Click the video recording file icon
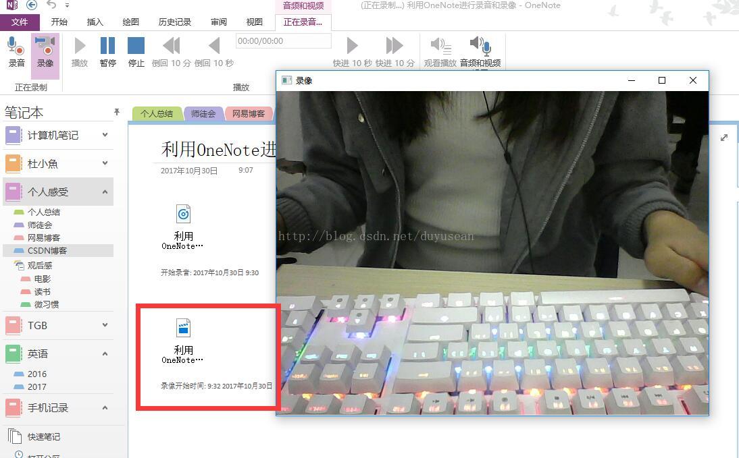Viewport: 739px width, 458px height. 183,328
